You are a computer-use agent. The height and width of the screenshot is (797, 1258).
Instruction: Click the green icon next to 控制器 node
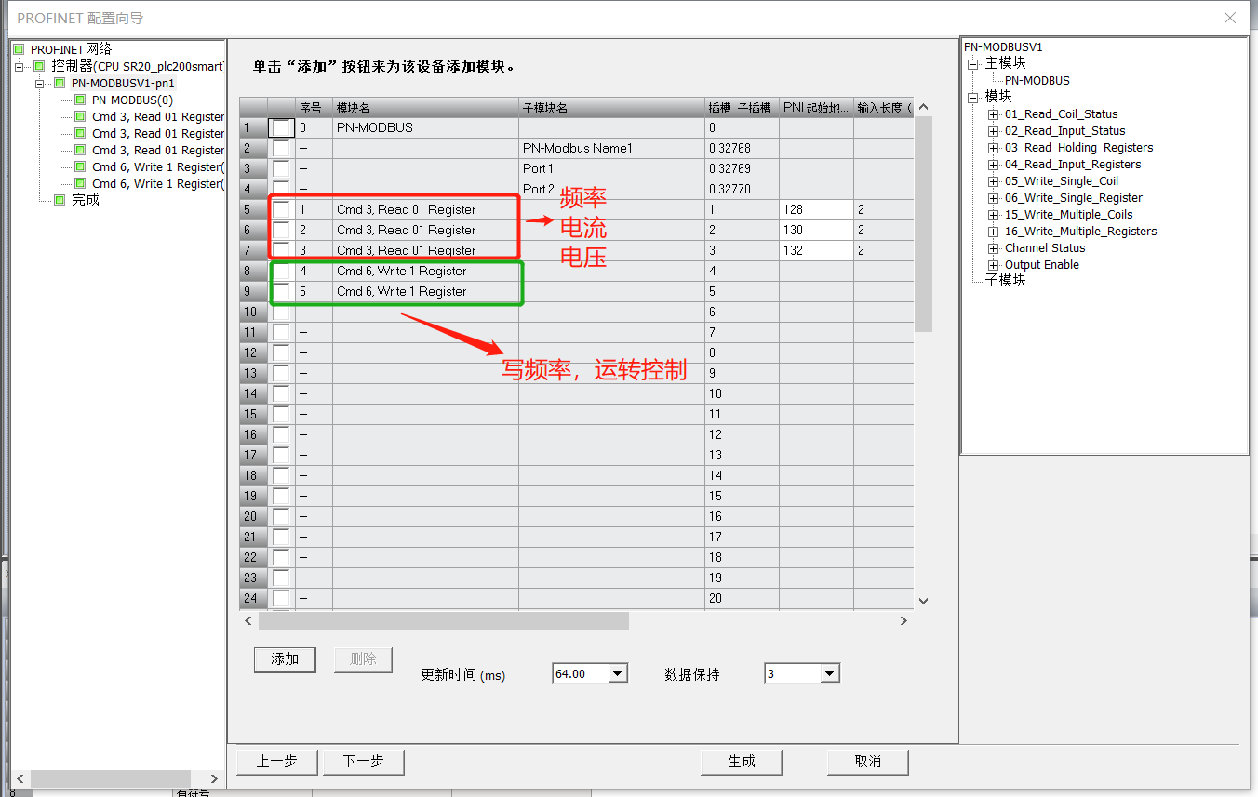(x=39, y=66)
